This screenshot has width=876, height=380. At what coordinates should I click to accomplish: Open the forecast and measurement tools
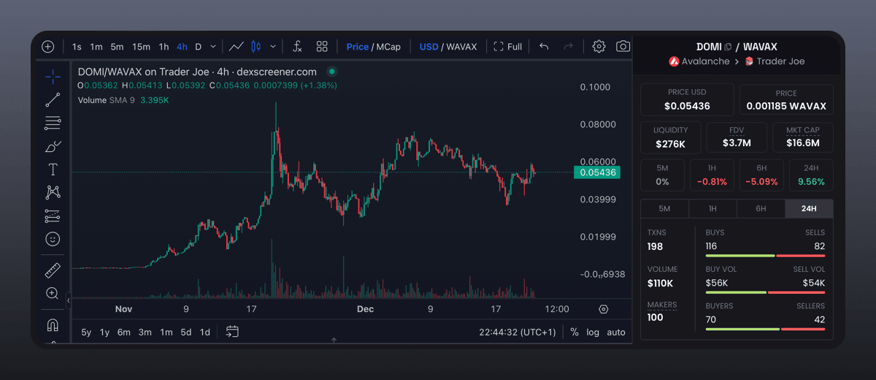tap(53, 216)
